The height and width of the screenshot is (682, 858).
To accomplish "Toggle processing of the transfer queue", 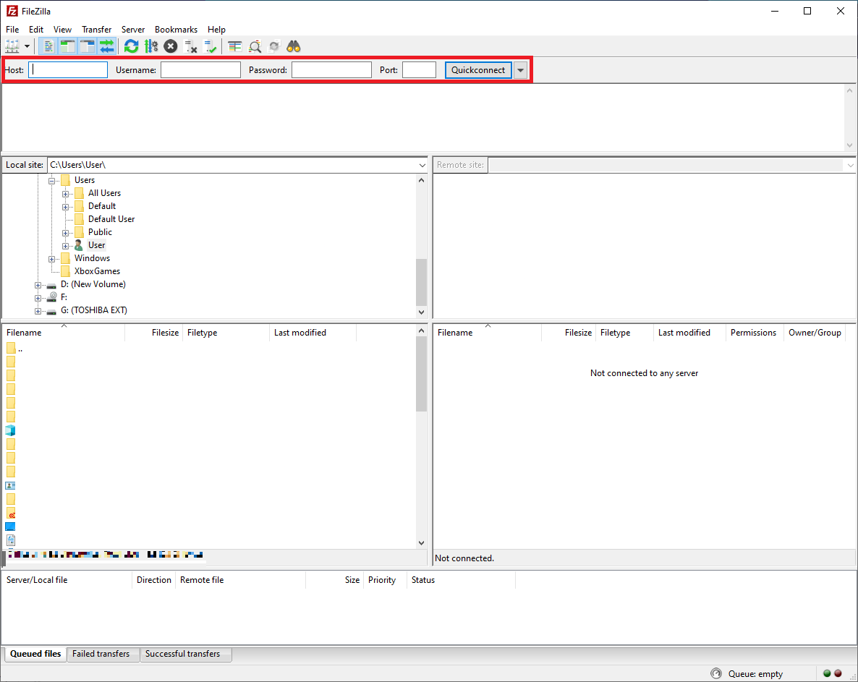I will click(x=151, y=46).
